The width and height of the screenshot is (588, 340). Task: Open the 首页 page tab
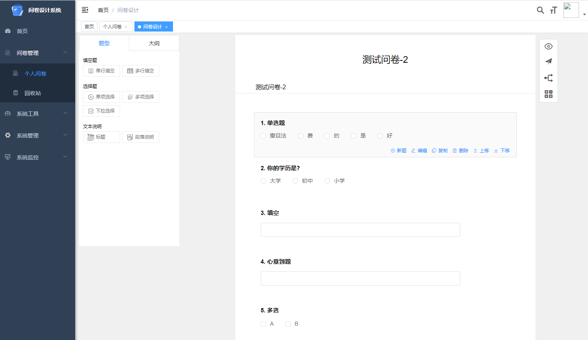tap(89, 26)
